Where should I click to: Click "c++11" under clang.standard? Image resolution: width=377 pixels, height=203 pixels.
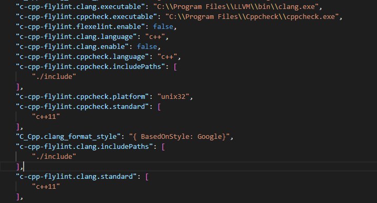point(46,187)
